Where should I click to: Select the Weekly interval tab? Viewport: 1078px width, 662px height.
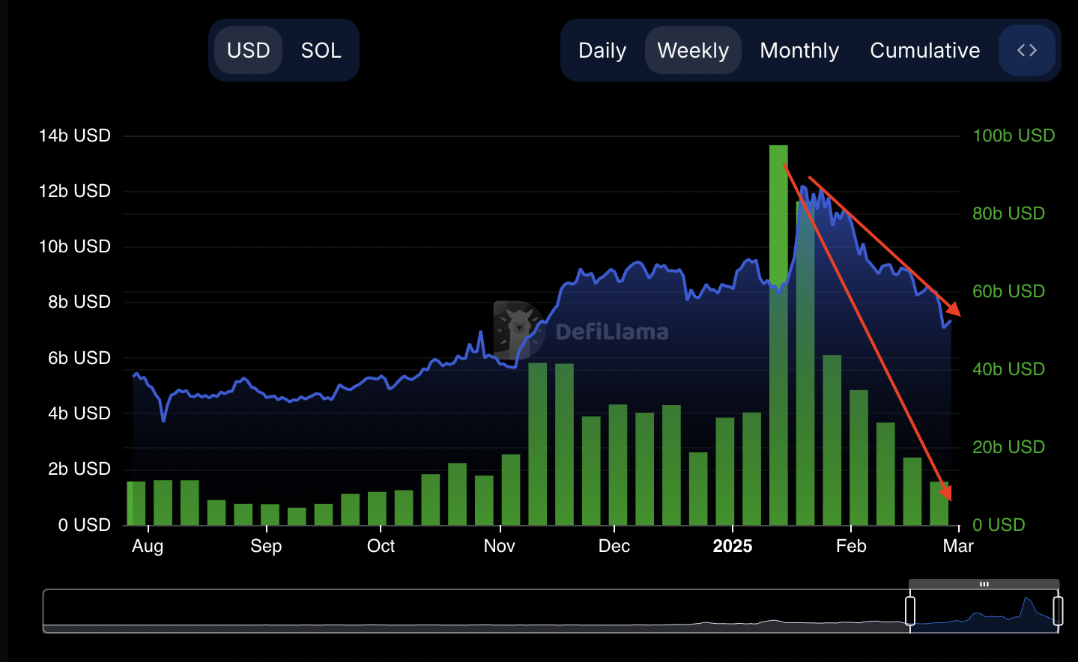(x=693, y=50)
